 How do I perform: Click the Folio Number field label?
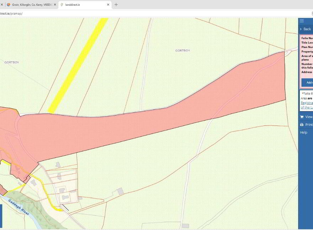[307, 38]
